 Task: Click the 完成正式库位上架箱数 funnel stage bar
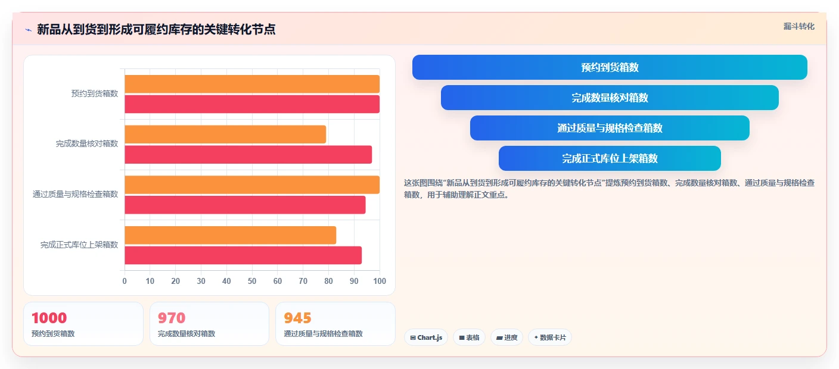coord(610,158)
